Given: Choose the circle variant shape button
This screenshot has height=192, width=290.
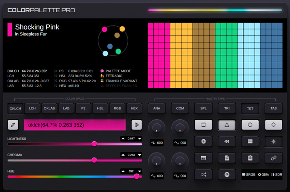Looking at the screenshot, I should tap(250, 125).
